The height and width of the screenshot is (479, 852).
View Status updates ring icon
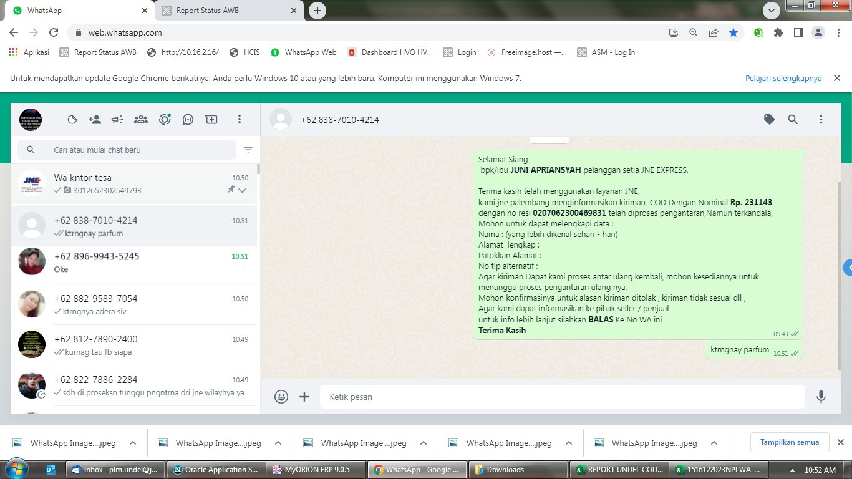tap(165, 120)
